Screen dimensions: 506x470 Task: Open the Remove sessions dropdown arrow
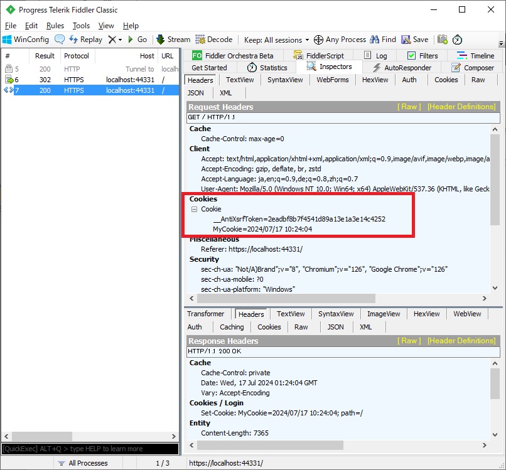pos(120,40)
